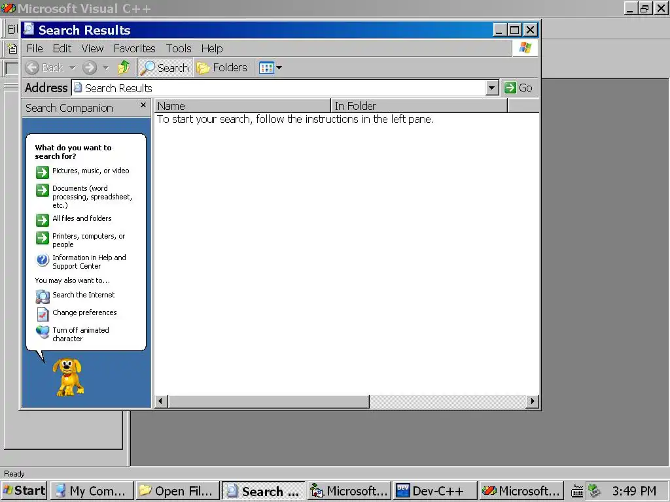Go up one folder level
This screenshot has width=670, height=502.
point(124,67)
